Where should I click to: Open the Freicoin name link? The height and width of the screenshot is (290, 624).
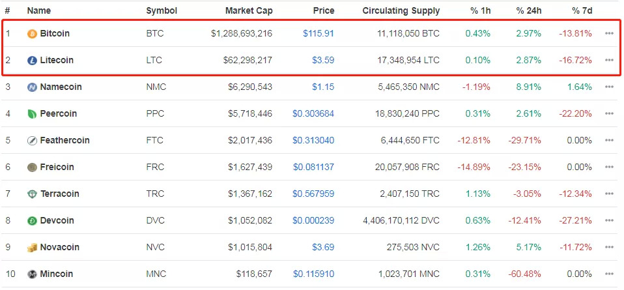pos(57,167)
